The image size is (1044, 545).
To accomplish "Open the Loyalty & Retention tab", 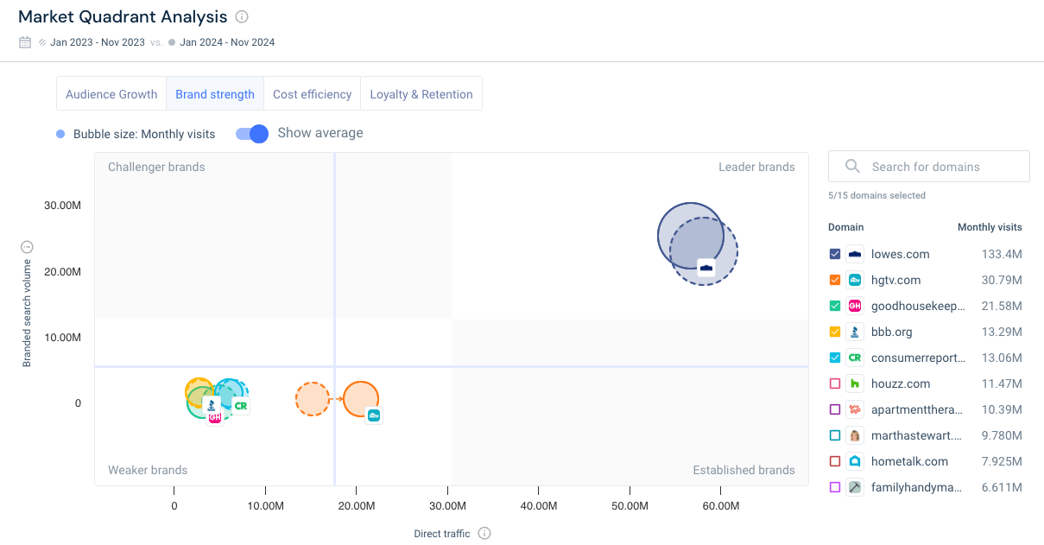I will (421, 93).
